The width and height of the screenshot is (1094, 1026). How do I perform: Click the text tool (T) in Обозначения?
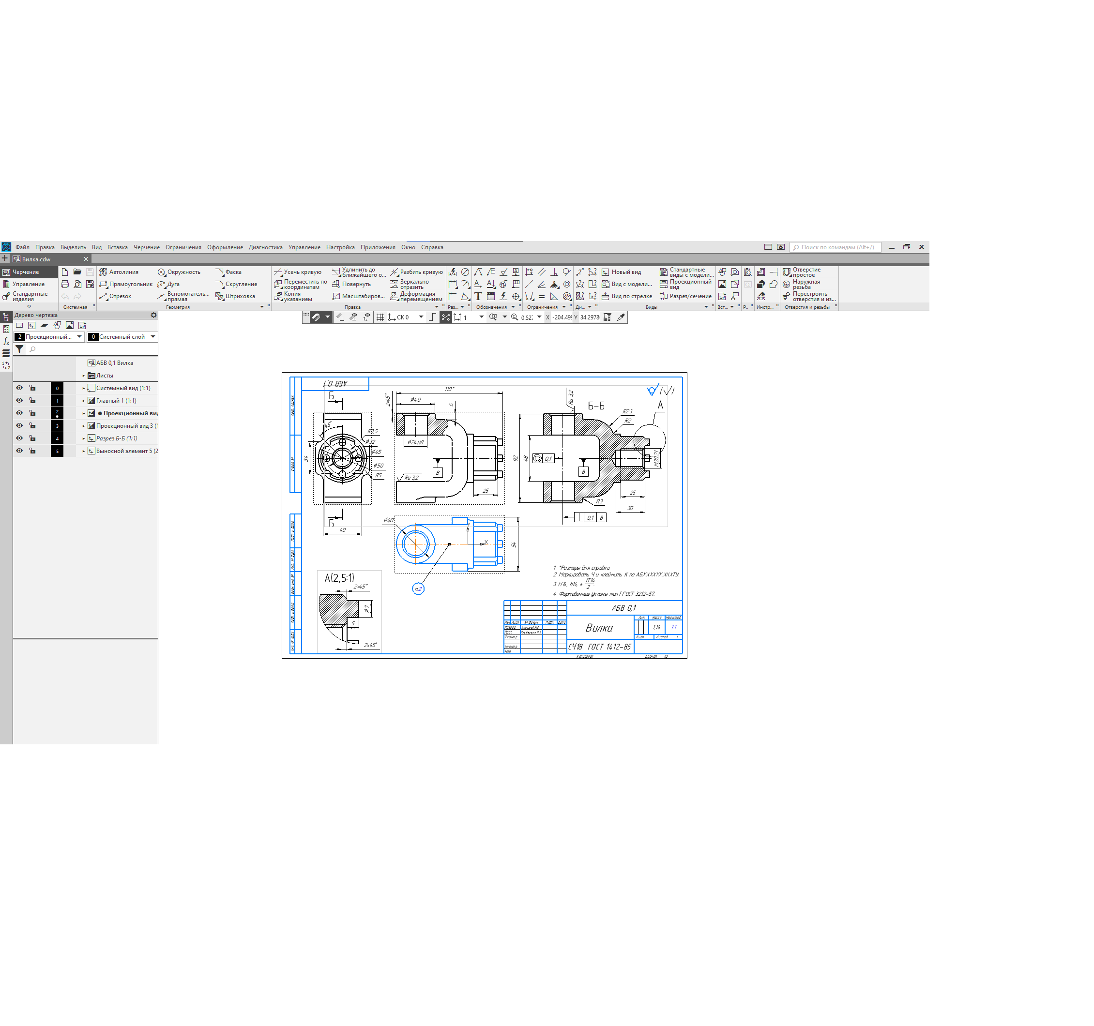[478, 296]
